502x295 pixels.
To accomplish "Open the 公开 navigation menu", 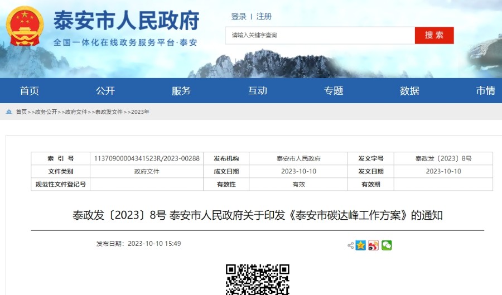I will (x=105, y=91).
